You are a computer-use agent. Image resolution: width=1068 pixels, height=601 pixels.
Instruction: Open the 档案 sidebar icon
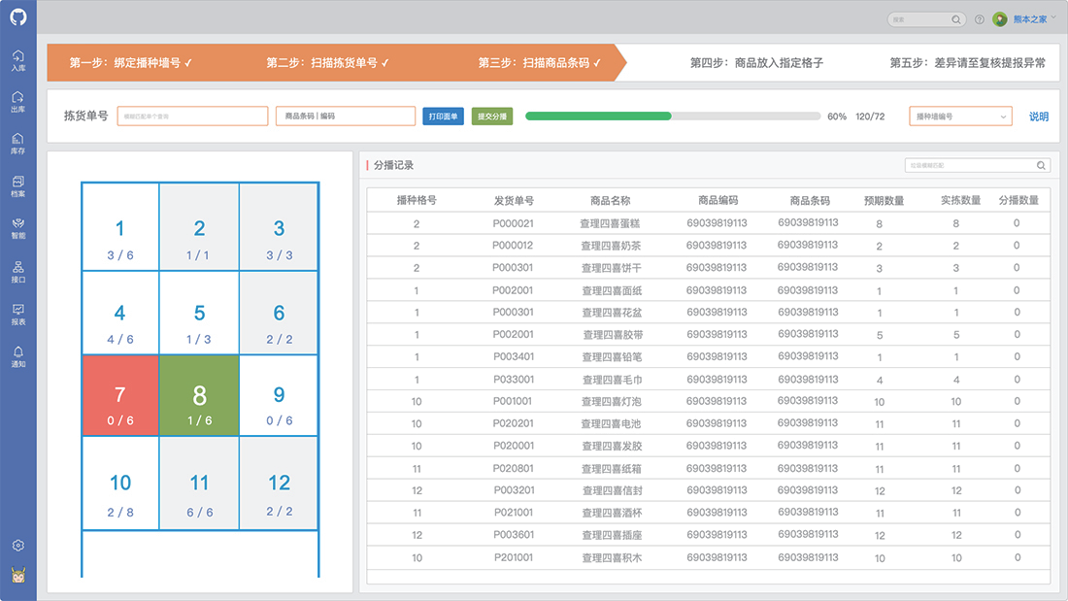coord(17,186)
